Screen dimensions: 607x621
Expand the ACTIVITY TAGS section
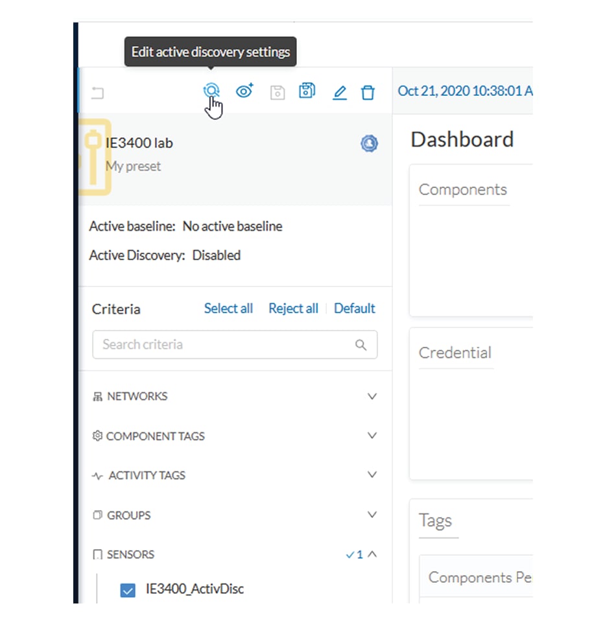tap(372, 475)
